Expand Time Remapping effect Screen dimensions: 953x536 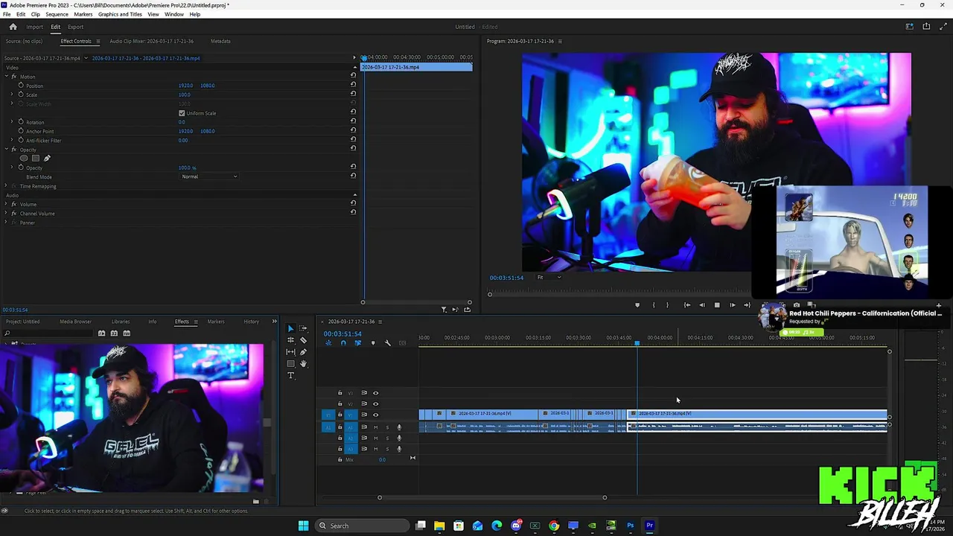6,186
